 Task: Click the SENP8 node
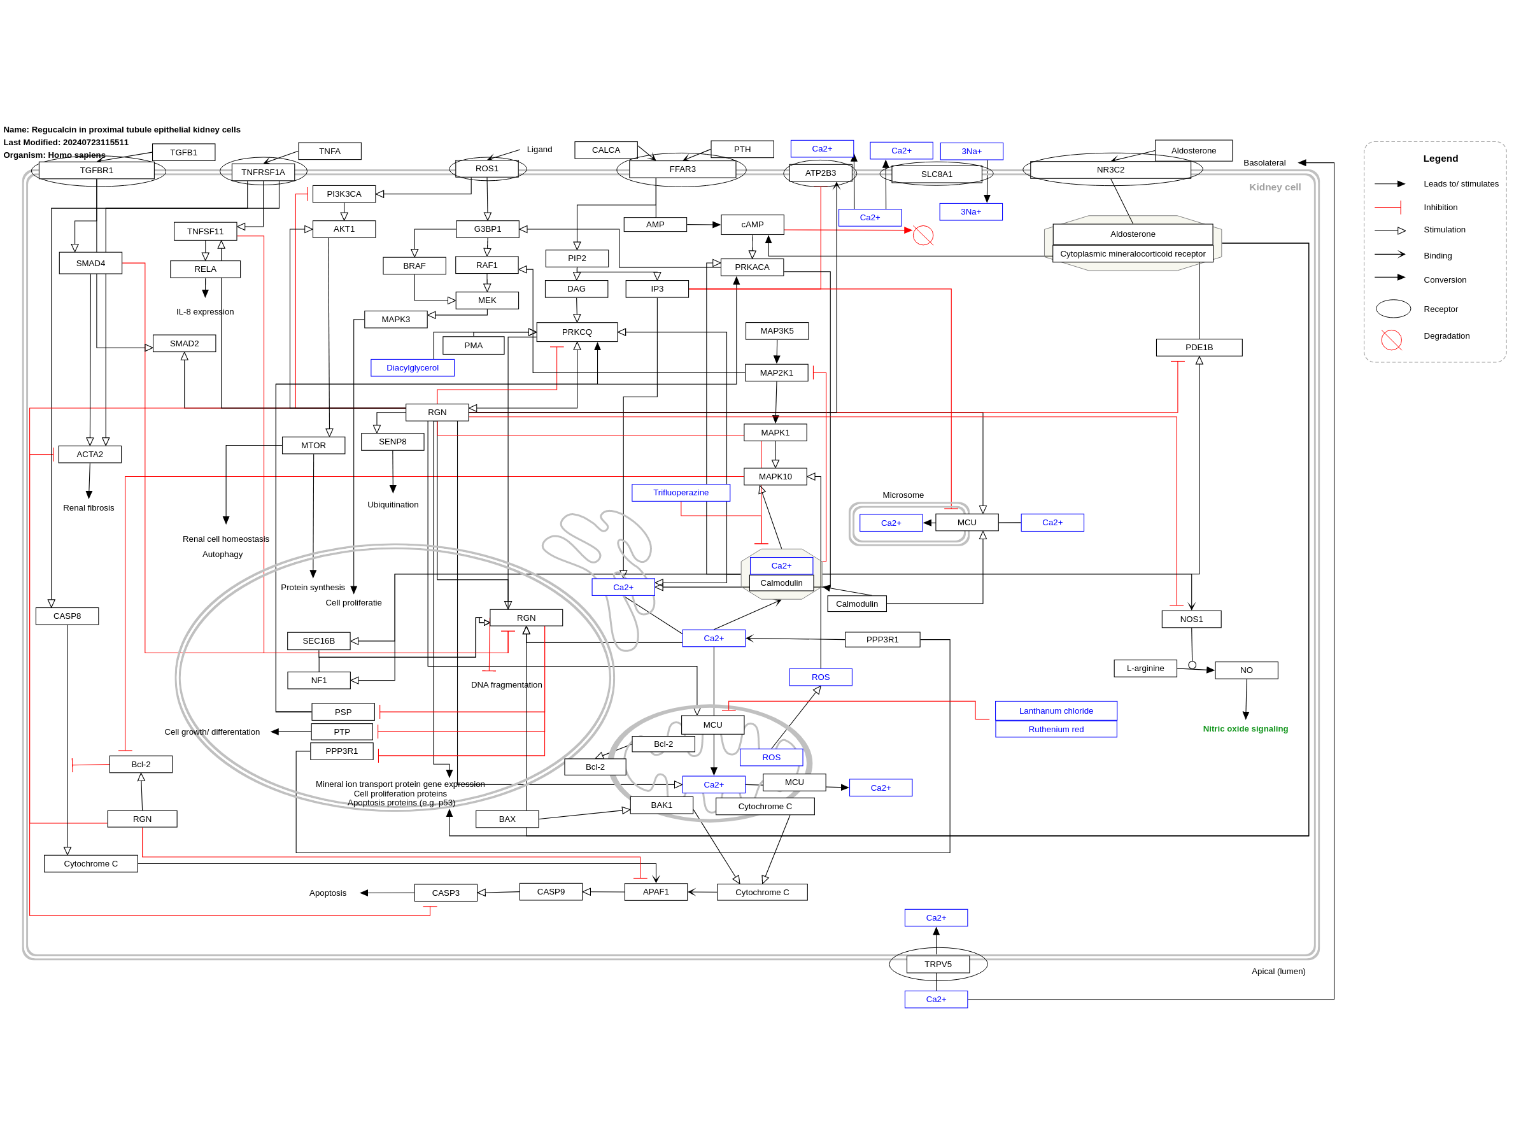[393, 442]
